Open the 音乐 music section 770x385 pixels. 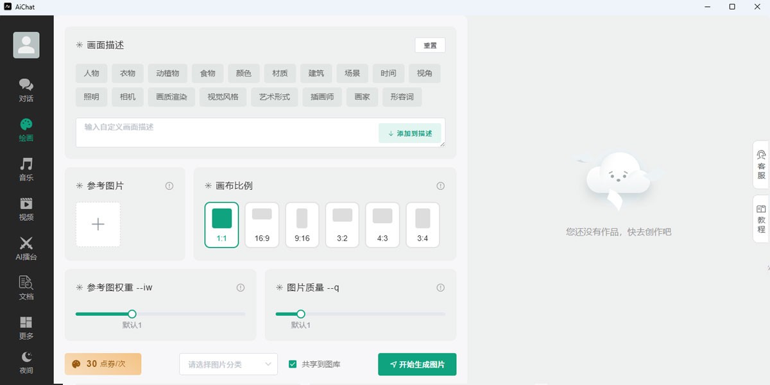click(26, 169)
